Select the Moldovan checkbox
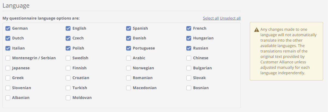This screenshot has height=112, width=328. click(x=68, y=98)
